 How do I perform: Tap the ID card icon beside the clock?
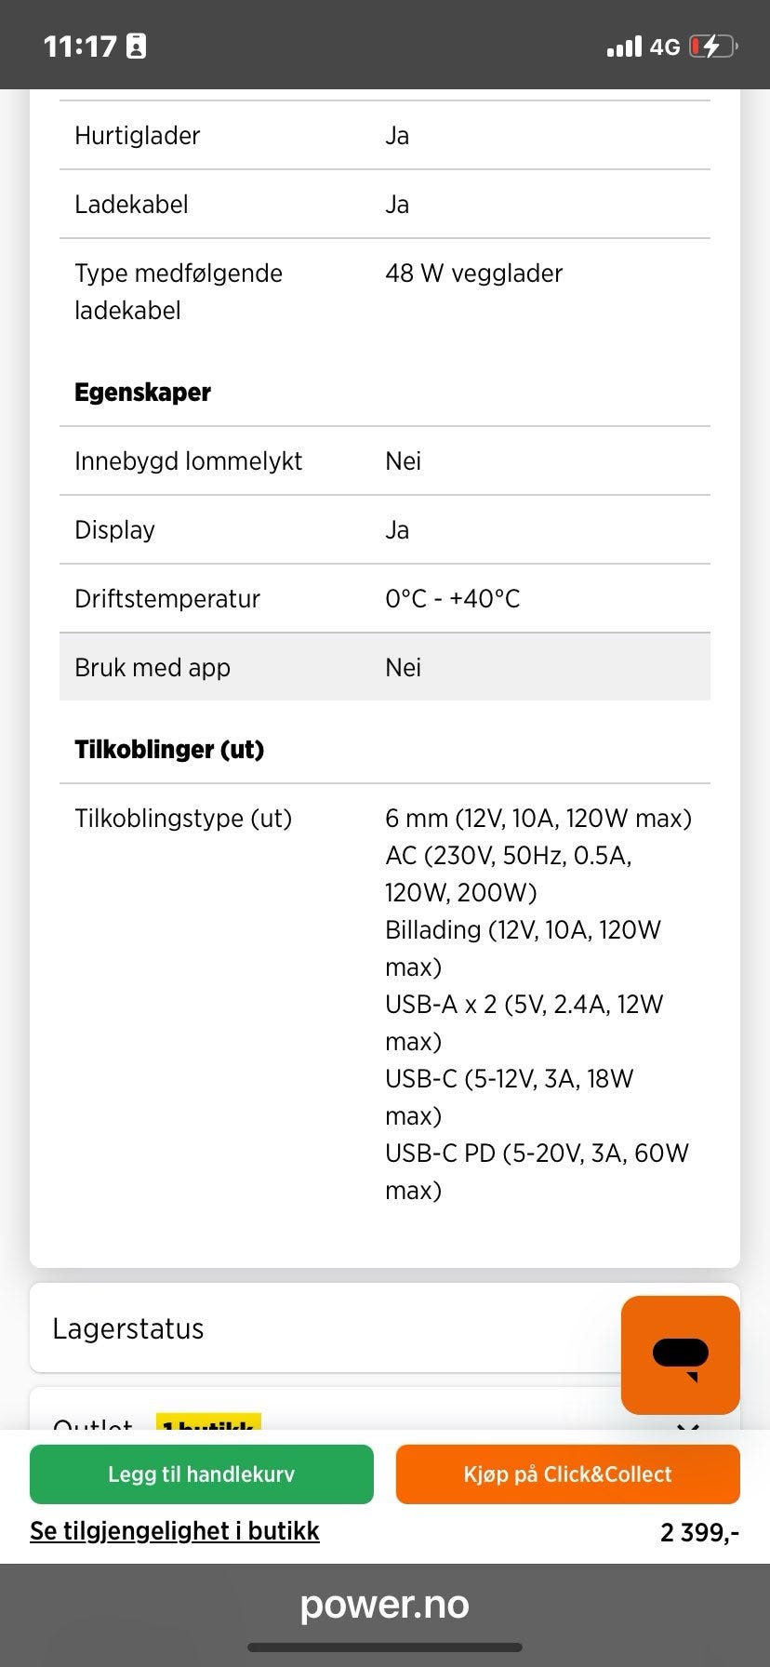pos(136,47)
